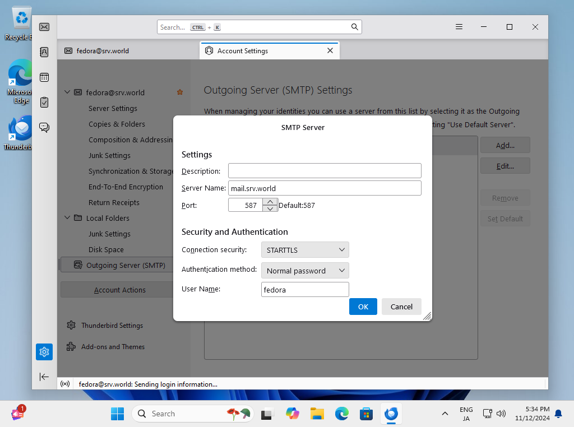This screenshot has width=574, height=427.
Task: Click the default account star icon
Action: (x=180, y=92)
